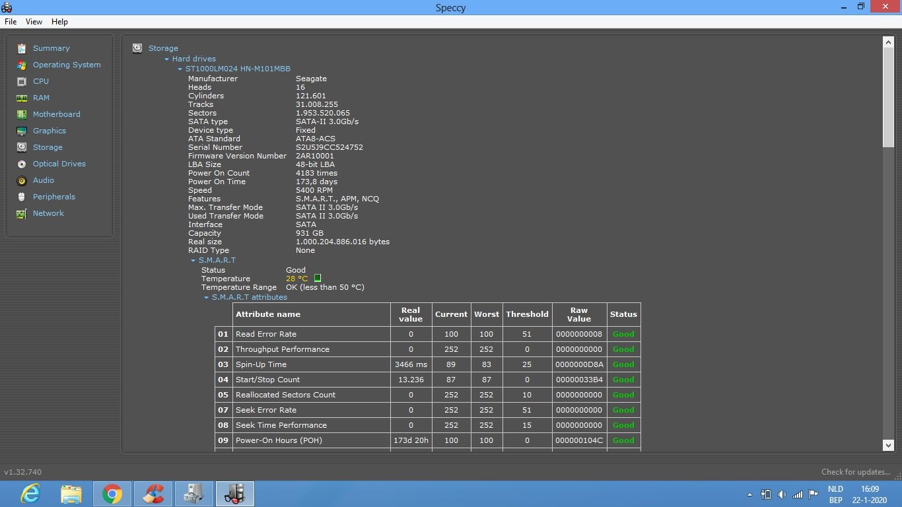The image size is (902, 507).
Task: Open the Optical Drives page
Action: click(59, 164)
